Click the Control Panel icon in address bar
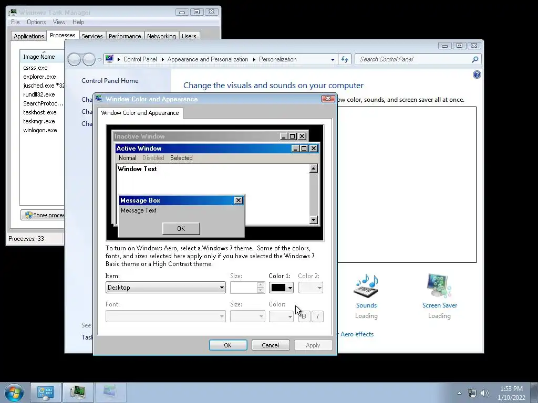The width and height of the screenshot is (538, 403). point(109,59)
